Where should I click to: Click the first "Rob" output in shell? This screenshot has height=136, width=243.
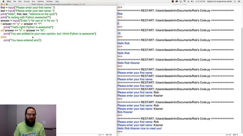click(x=120, y=14)
